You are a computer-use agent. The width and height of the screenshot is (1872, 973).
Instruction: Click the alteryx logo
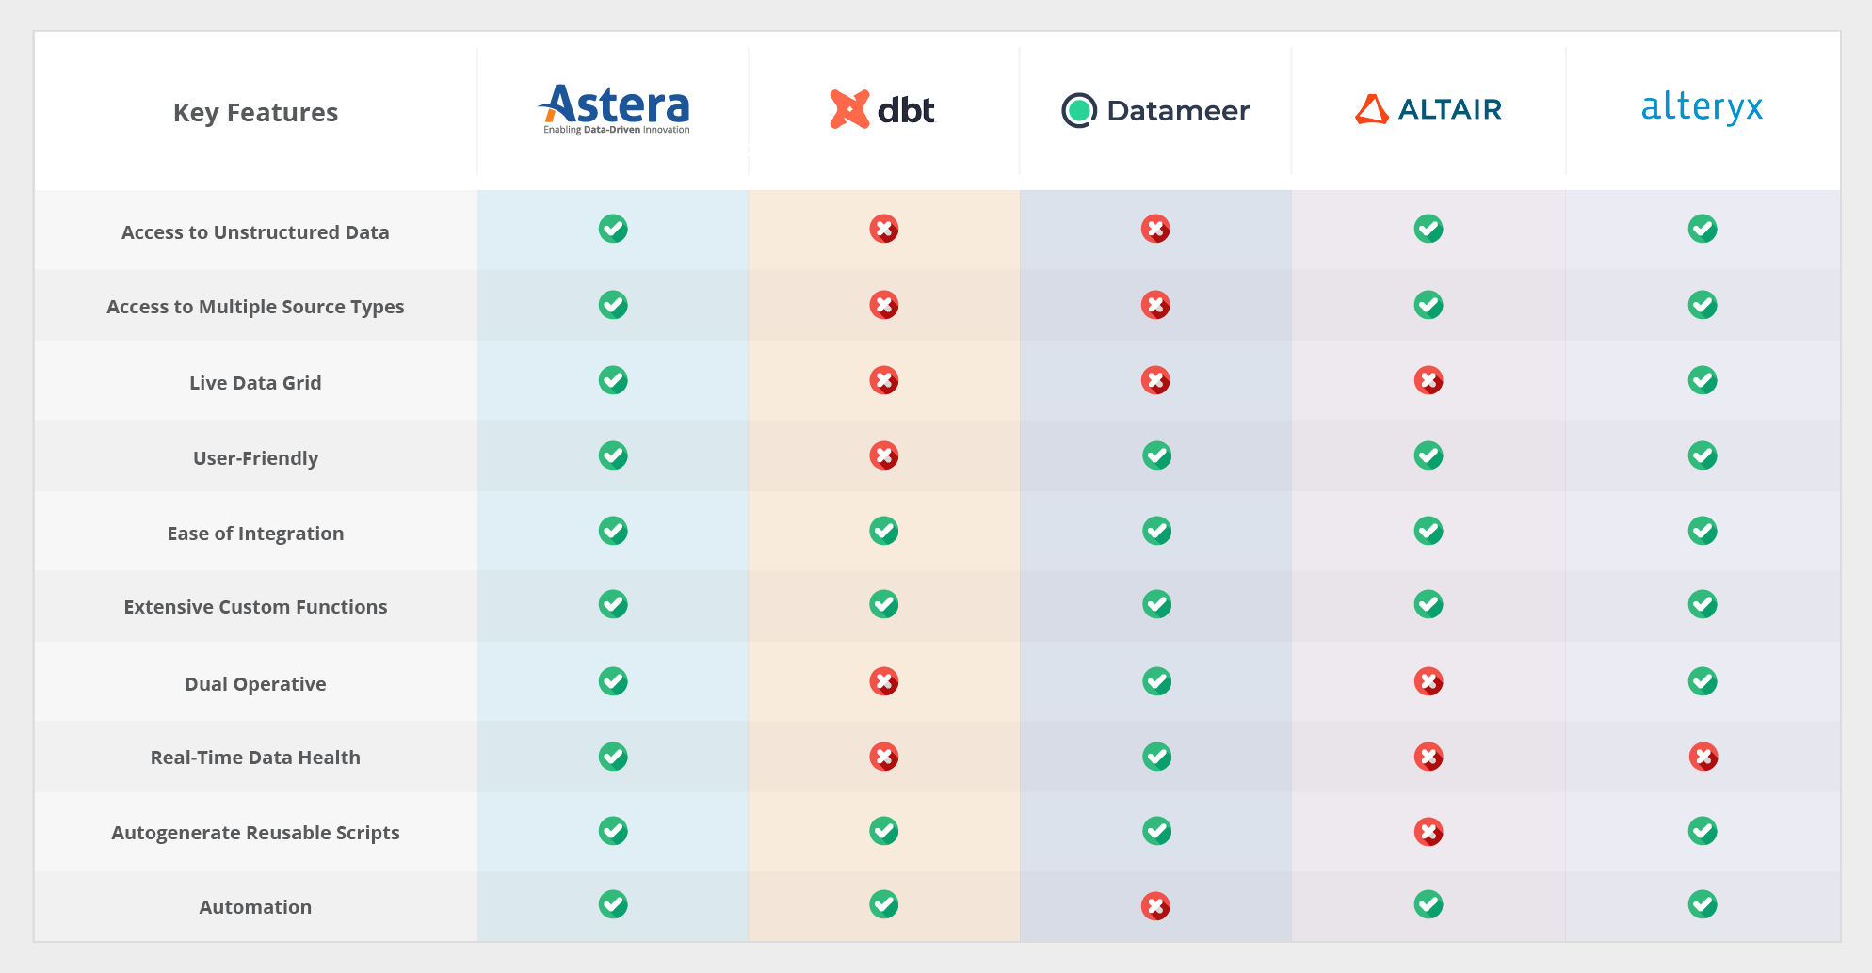[x=1702, y=107]
